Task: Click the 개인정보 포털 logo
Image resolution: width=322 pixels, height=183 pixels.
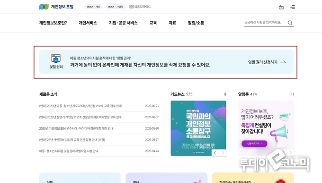Action: [56, 7]
